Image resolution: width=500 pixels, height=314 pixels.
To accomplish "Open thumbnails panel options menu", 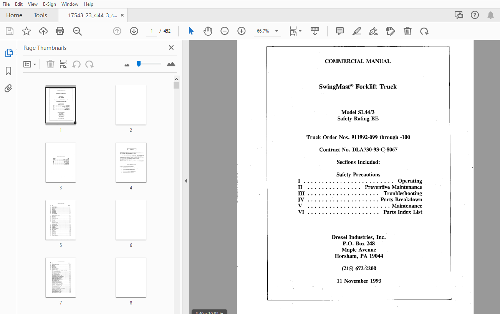I will [30, 64].
